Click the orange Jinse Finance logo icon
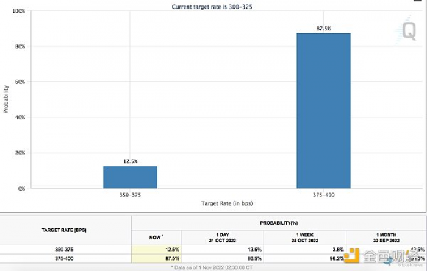The height and width of the screenshot is (271, 427). pyautogui.click(x=352, y=256)
